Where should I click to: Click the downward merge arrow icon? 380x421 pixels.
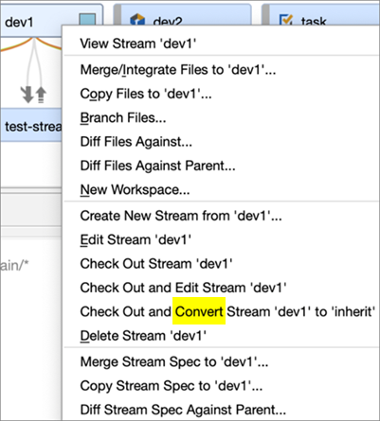pos(27,95)
